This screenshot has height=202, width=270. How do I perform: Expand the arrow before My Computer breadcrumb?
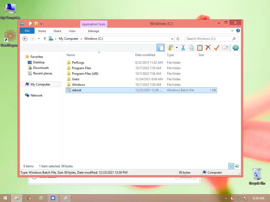coord(56,39)
